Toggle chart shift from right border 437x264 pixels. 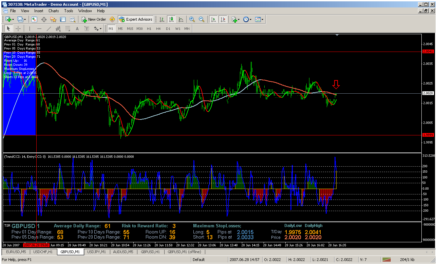coord(223,19)
